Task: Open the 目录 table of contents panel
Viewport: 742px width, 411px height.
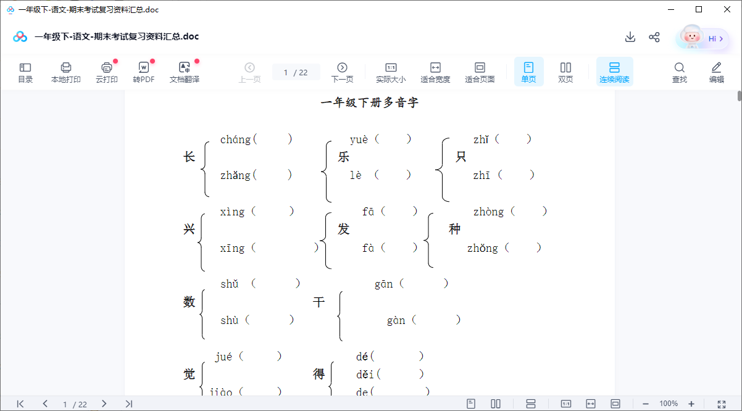Action: (x=25, y=72)
